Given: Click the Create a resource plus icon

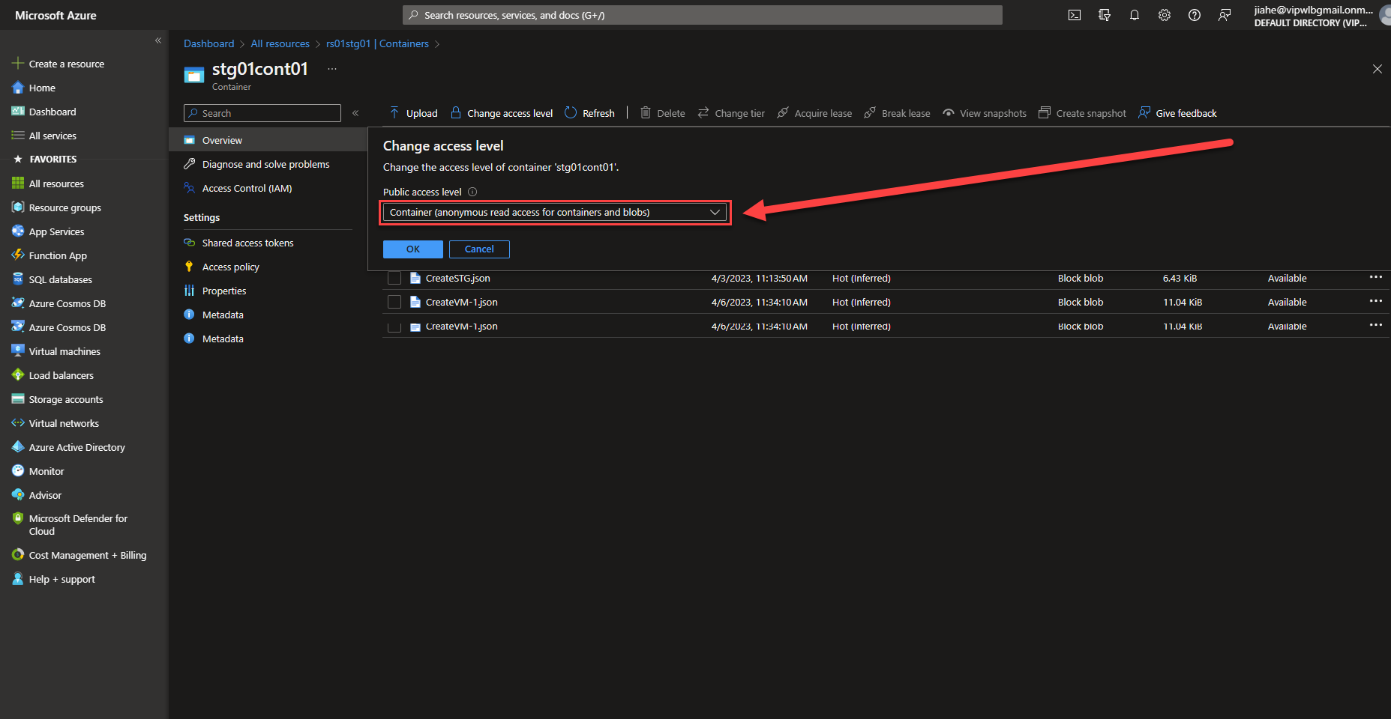Looking at the screenshot, I should (18, 64).
